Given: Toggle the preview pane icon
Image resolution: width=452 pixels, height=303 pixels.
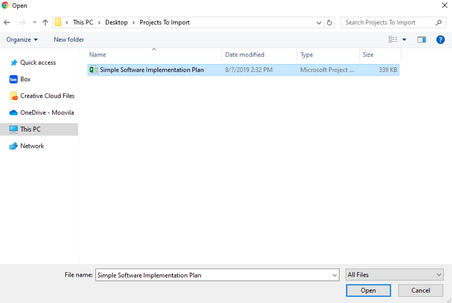Looking at the screenshot, I should (422, 40).
